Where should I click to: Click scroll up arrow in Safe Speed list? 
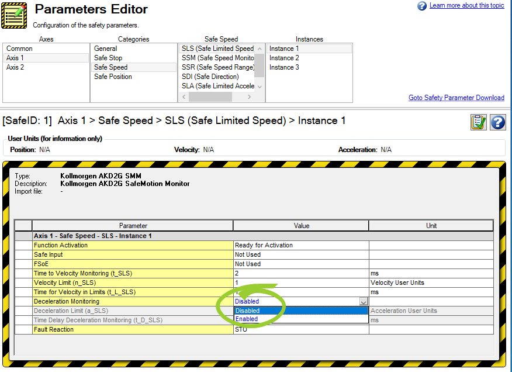pos(260,49)
